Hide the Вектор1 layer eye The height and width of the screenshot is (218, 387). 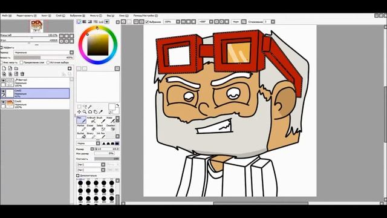tap(3, 81)
